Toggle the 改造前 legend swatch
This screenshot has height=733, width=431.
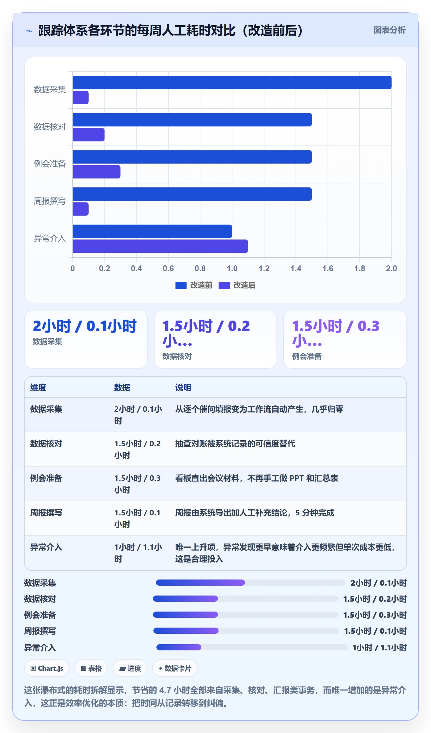click(x=181, y=285)
